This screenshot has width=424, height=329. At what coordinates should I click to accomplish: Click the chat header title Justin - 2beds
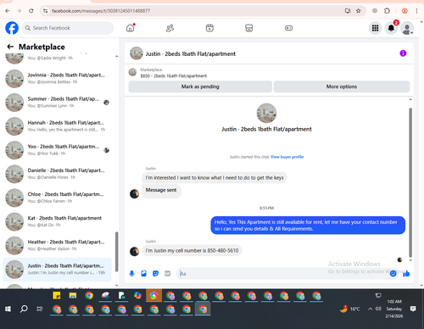(x=191, y=53)
